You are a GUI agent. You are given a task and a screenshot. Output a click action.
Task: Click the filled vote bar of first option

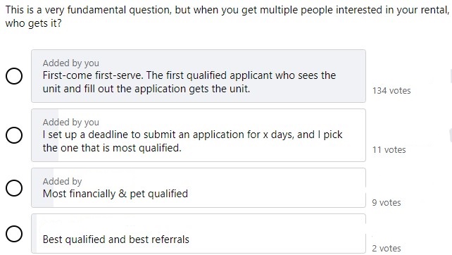pyautogui.click(x=199, y=76)
